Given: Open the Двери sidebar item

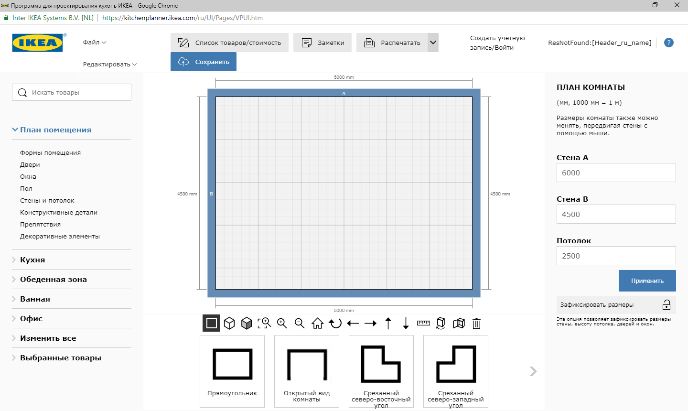Looking at the screenshot, I should pos(30,165).
